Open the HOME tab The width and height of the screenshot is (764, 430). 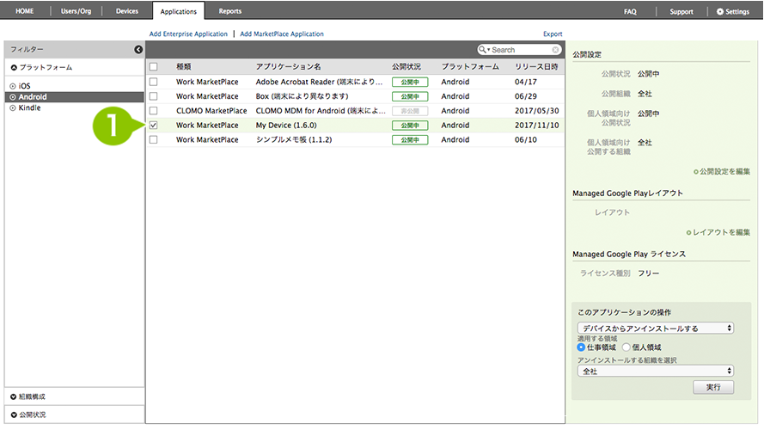[24, 10]
